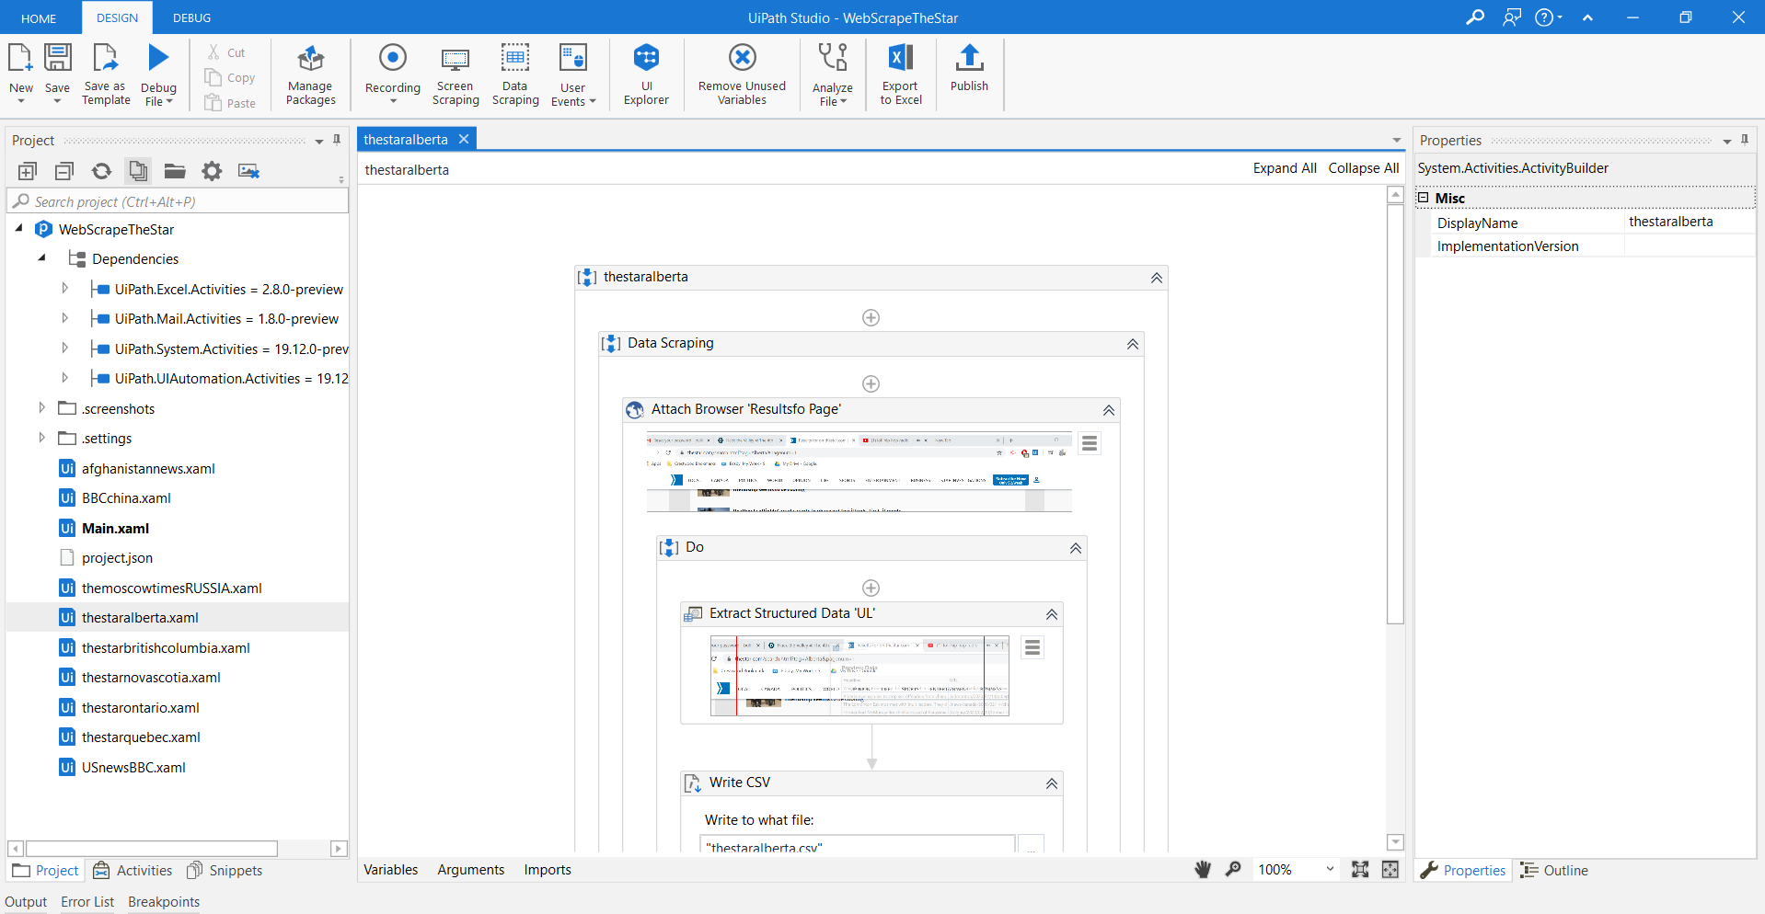Screen dimensions: 1765x914
Task: Start the Recording tool
Action: coord(393,58)
